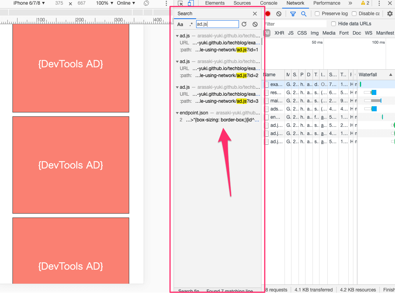Enable match case in search
Image resolution: width=395 pixels, height=293 pixels.
tap(180, 24)
